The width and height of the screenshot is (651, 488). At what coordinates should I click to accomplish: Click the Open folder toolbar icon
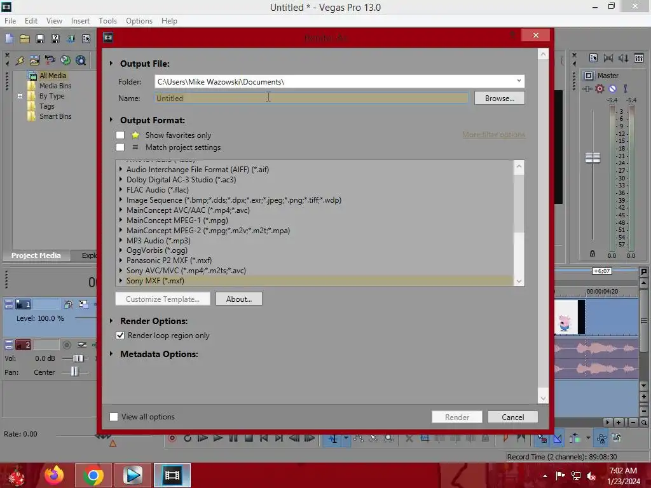(25, 39)
